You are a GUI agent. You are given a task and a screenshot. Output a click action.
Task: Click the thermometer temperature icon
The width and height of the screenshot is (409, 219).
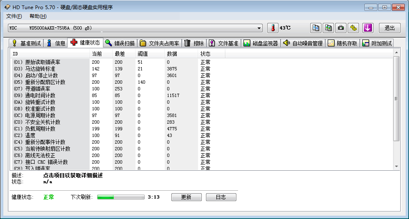(272, 28)
